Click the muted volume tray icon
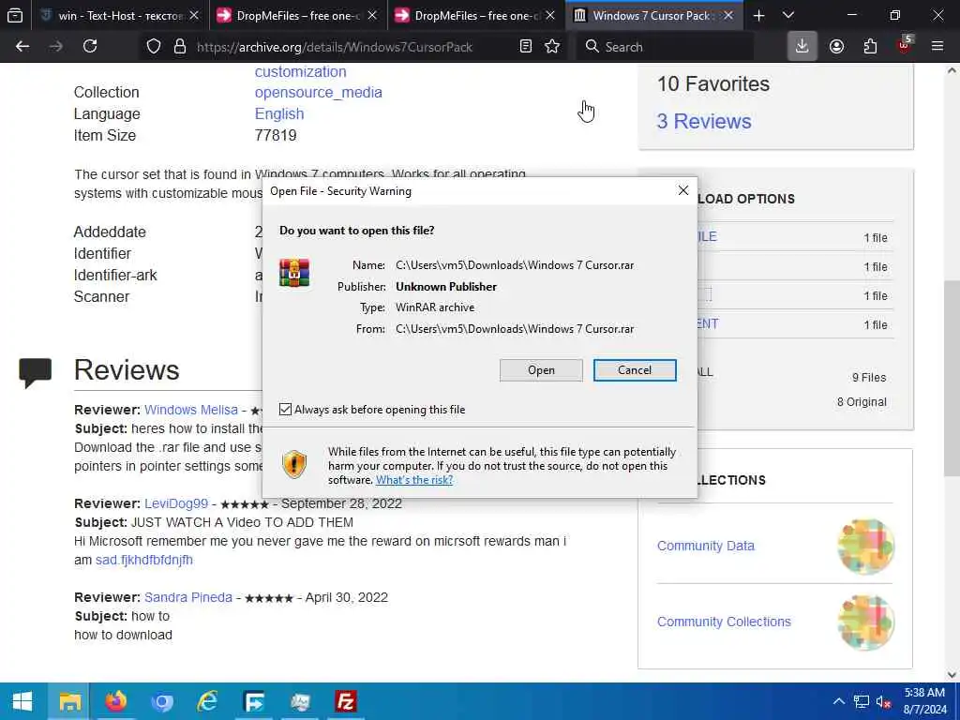 (883, 702)
